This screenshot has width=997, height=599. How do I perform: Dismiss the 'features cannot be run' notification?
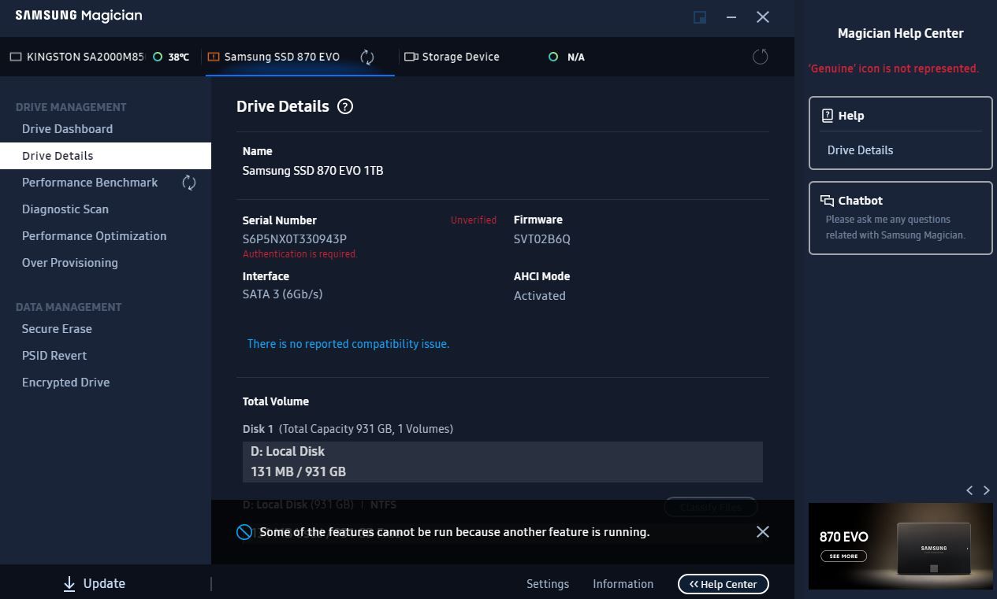pos(763,532)
